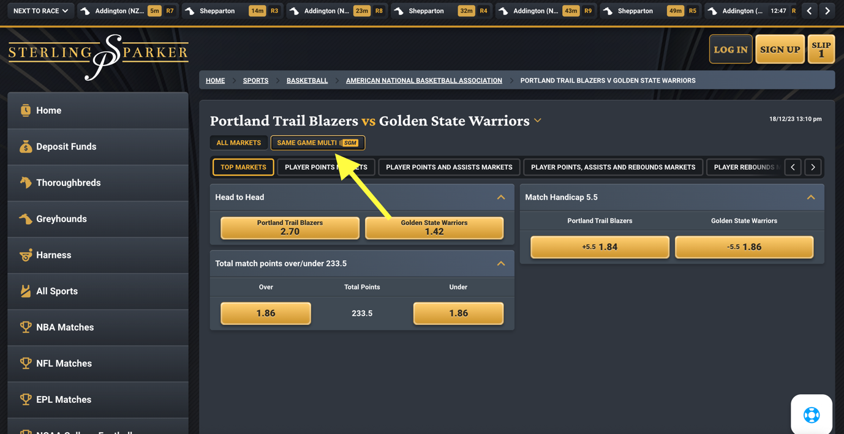The height and width of the screenshot is (434, 844).
Task: Open the live support chat widget
Action: (812, 414)
